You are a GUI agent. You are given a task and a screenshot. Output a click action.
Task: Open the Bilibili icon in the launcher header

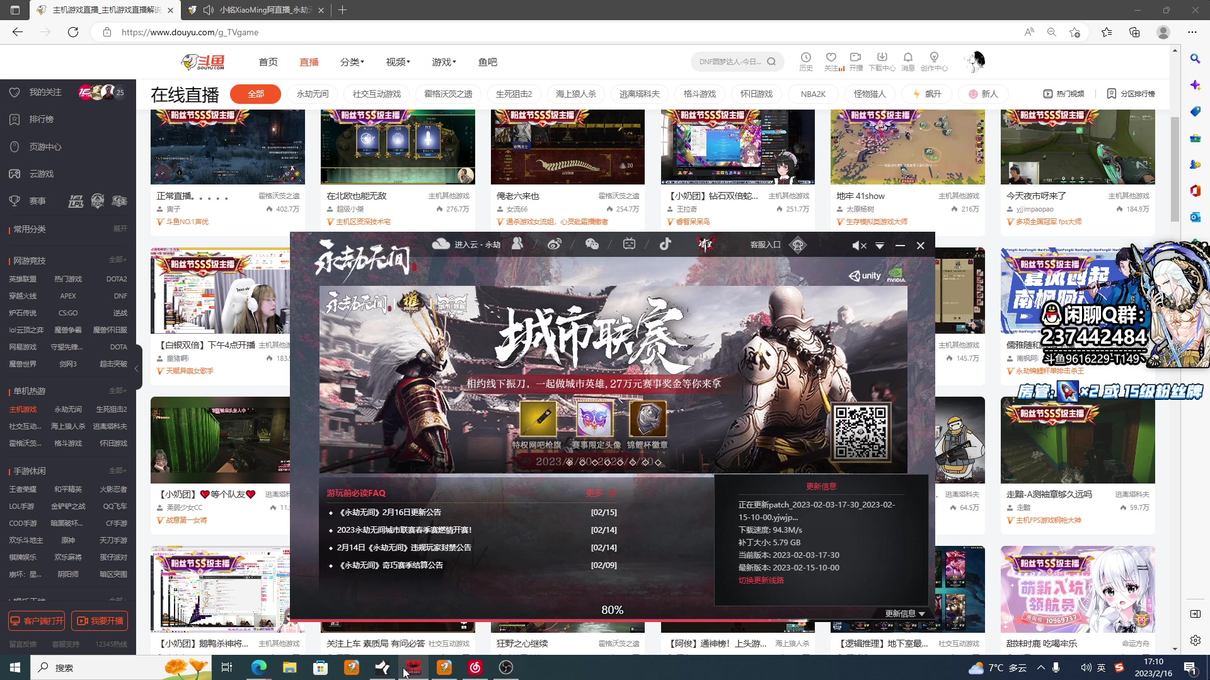(629, 244)
